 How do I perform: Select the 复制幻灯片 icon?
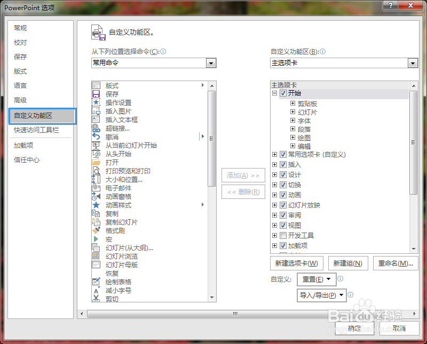click(96, 222)
